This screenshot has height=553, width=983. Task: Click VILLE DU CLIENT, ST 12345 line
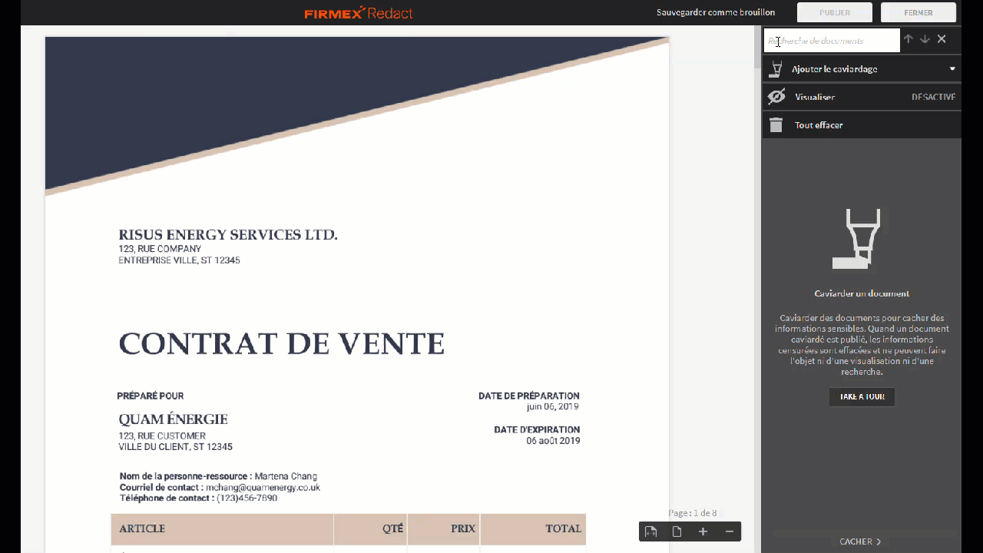pyautogui.click(x=175, y=447)
